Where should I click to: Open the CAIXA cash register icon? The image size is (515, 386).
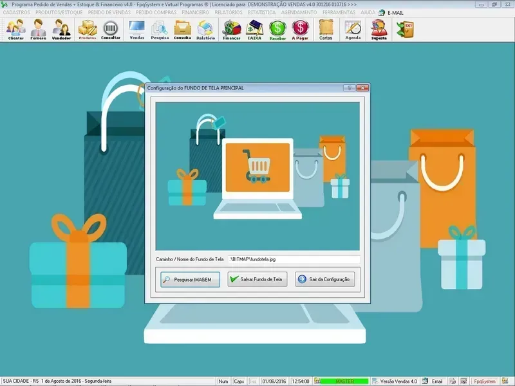coord(254,30)
